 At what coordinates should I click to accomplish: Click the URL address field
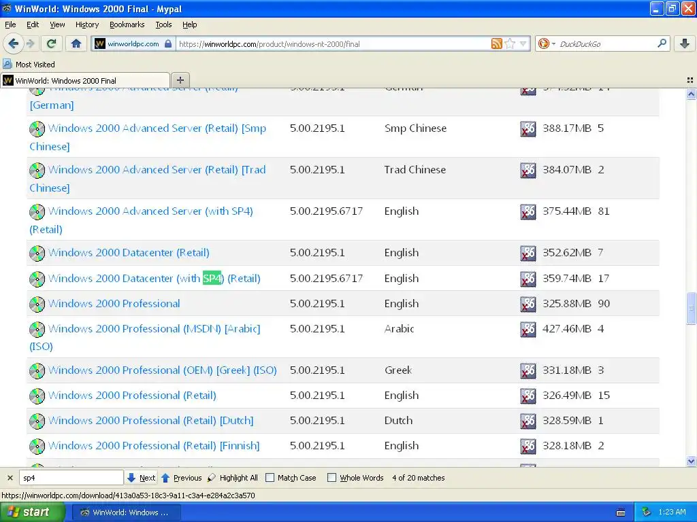[x=332, y=44]
